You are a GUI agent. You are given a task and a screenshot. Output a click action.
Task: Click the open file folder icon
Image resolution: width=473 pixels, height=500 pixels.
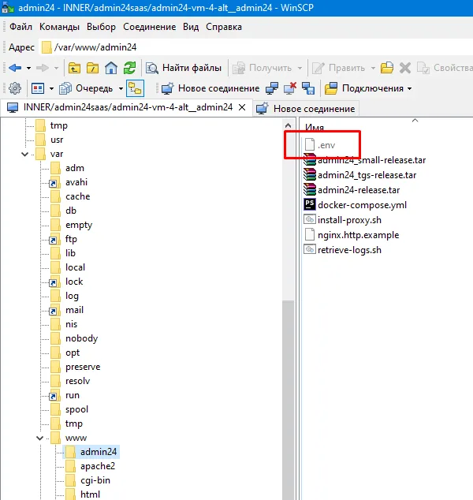pos(387,68)
